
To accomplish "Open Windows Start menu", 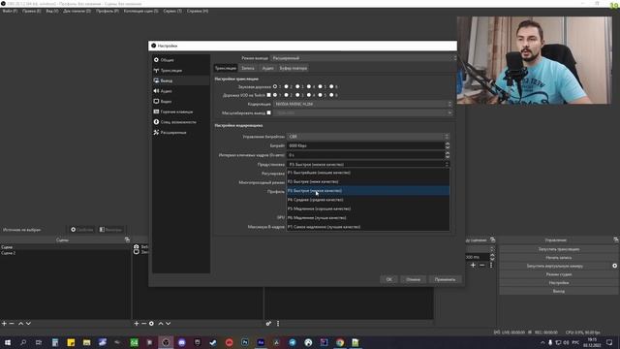I will [x=8, y=342].
